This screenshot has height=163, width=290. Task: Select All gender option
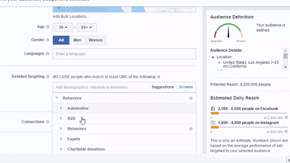point(61,40)
